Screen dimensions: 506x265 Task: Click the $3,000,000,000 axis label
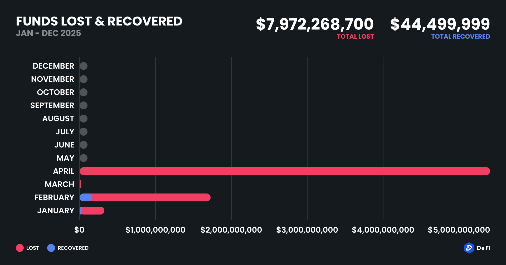pyautogui.click(x=307, y=230)
